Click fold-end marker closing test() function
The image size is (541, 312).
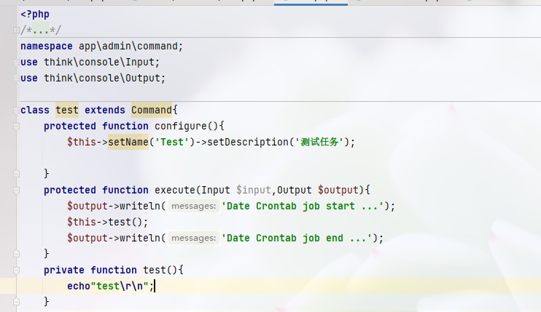click(x=16, y=301)
